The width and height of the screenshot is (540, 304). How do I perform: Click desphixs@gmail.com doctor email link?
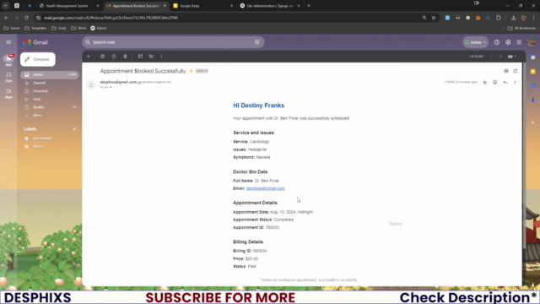coord(266,188)
